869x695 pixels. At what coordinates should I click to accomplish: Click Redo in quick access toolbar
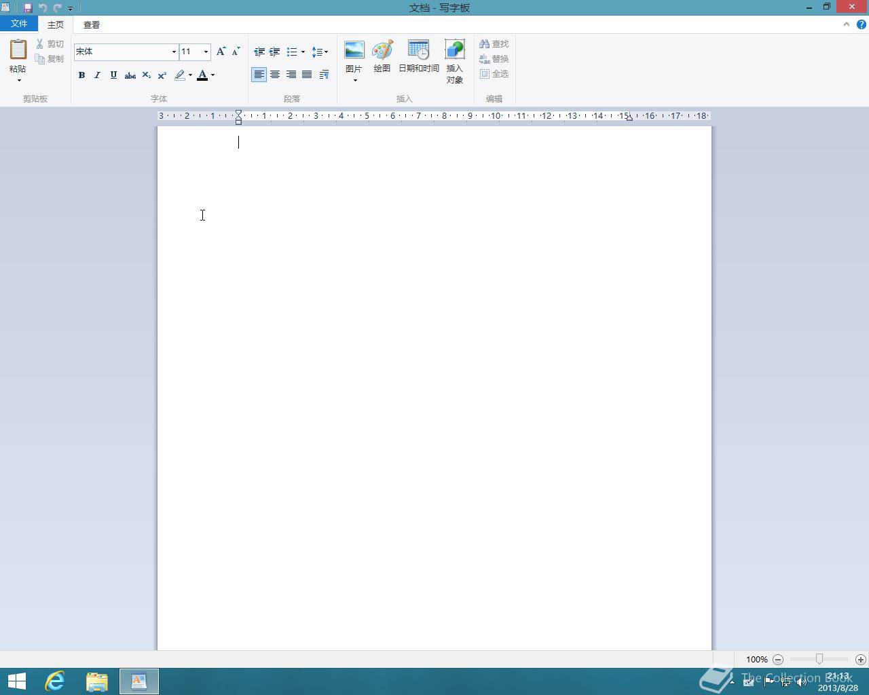pos(57,8)
